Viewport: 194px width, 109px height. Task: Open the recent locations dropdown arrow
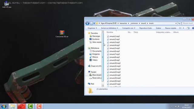(94, 23)
